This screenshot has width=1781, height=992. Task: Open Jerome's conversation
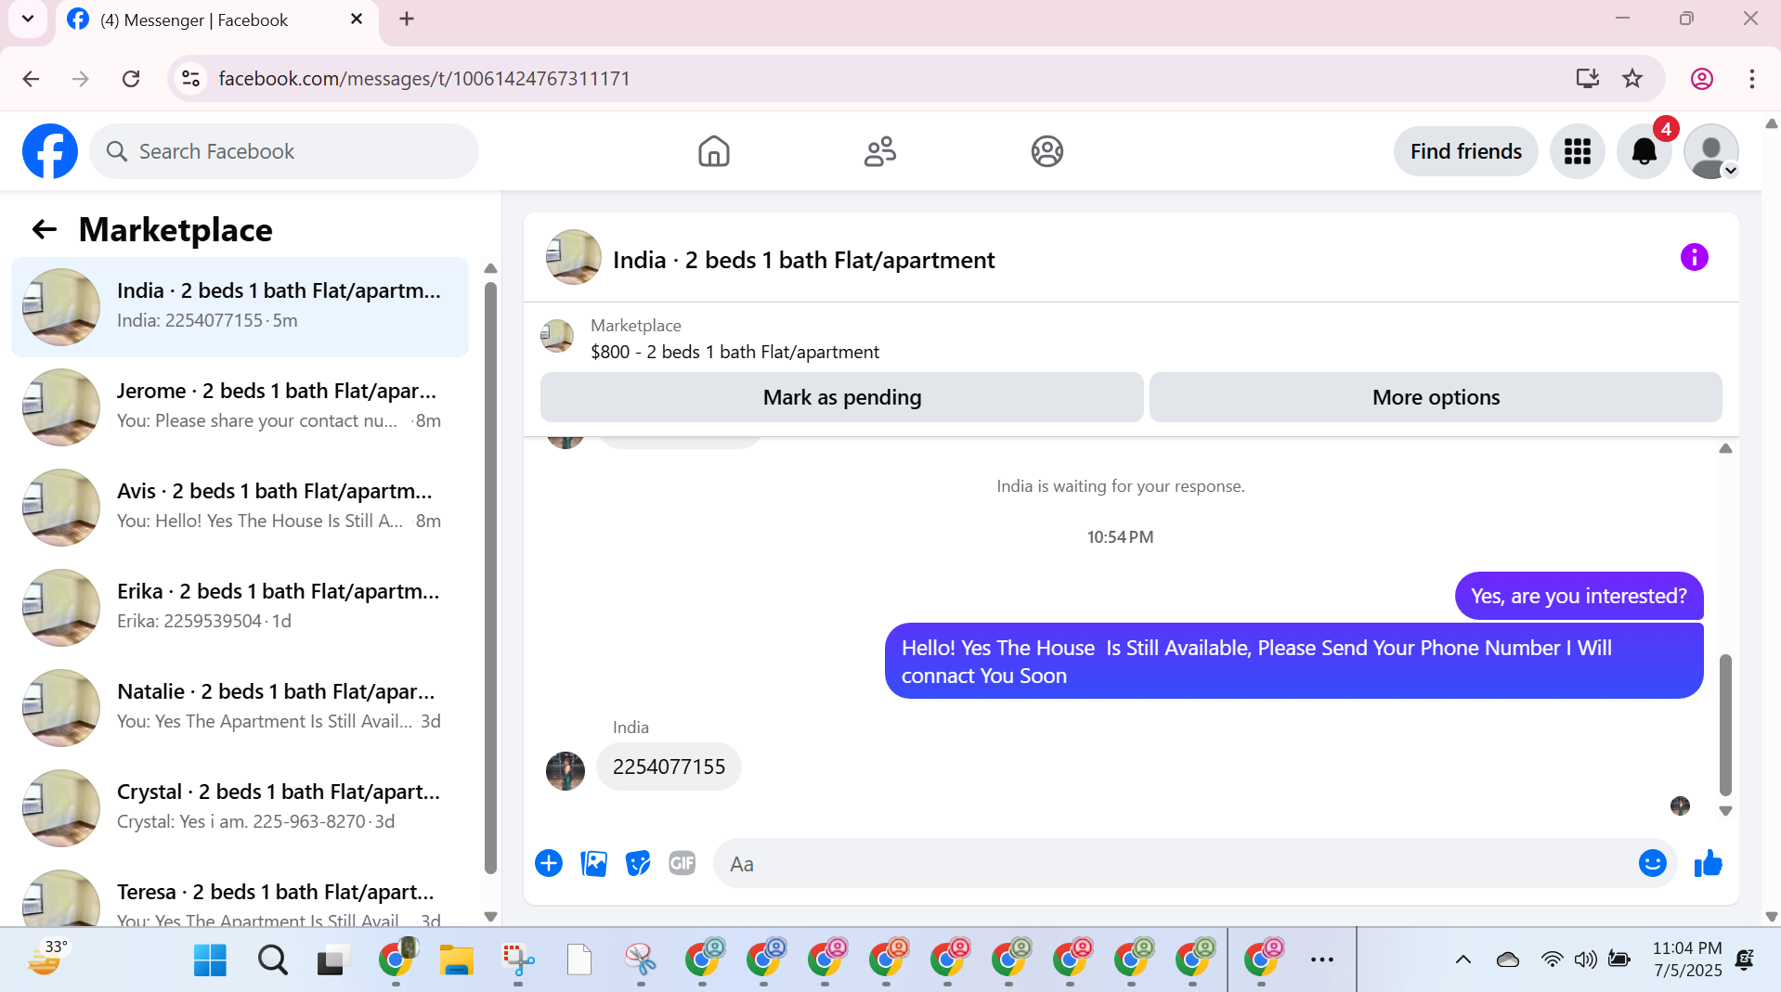point(240,407)
